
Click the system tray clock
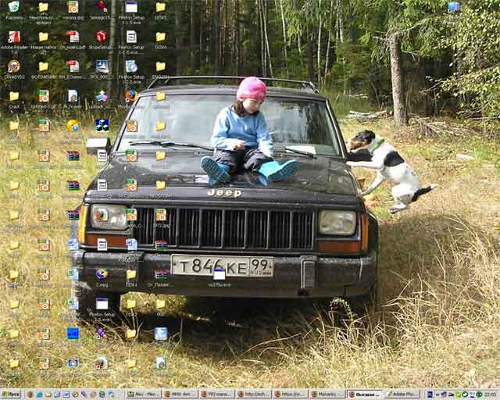[x=490, y=395]
